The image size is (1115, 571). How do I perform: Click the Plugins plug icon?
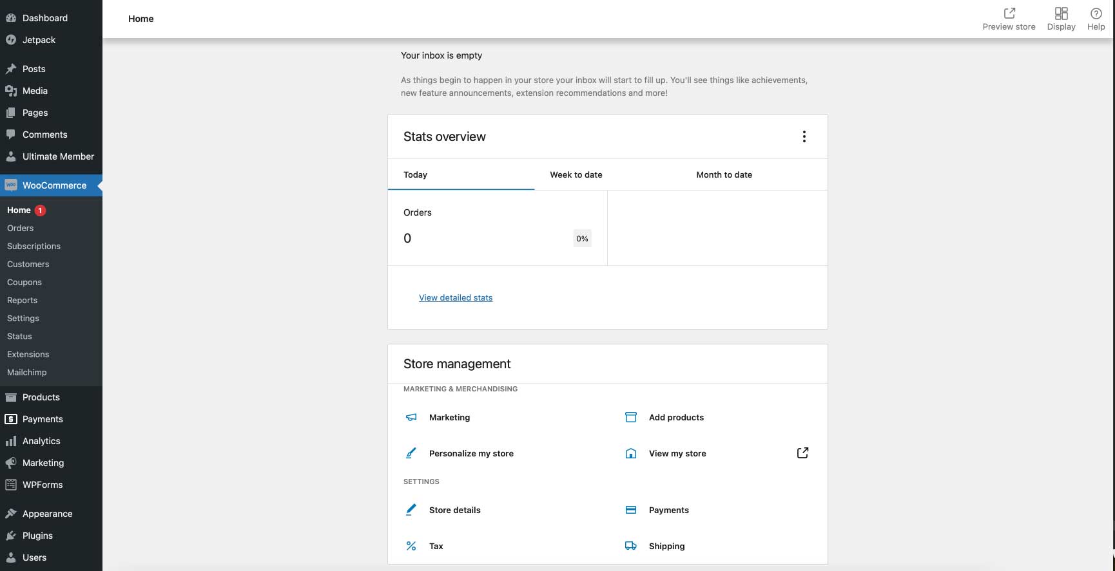pyautogui.click(x=11, y=536)
